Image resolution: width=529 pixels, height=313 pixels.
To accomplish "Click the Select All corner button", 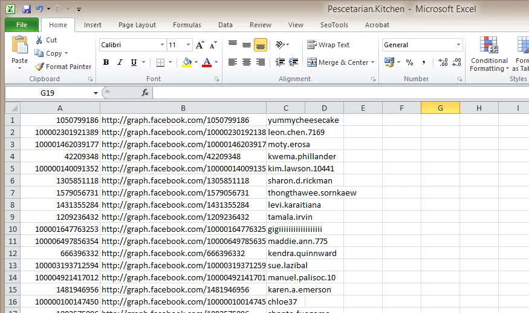I will coord(13,108).
